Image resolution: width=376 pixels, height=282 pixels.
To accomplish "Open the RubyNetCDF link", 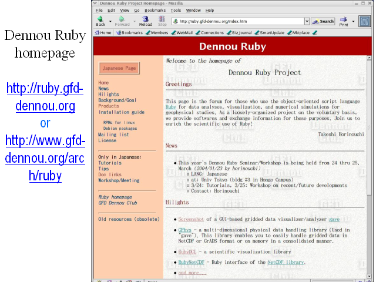I will 191,263.
